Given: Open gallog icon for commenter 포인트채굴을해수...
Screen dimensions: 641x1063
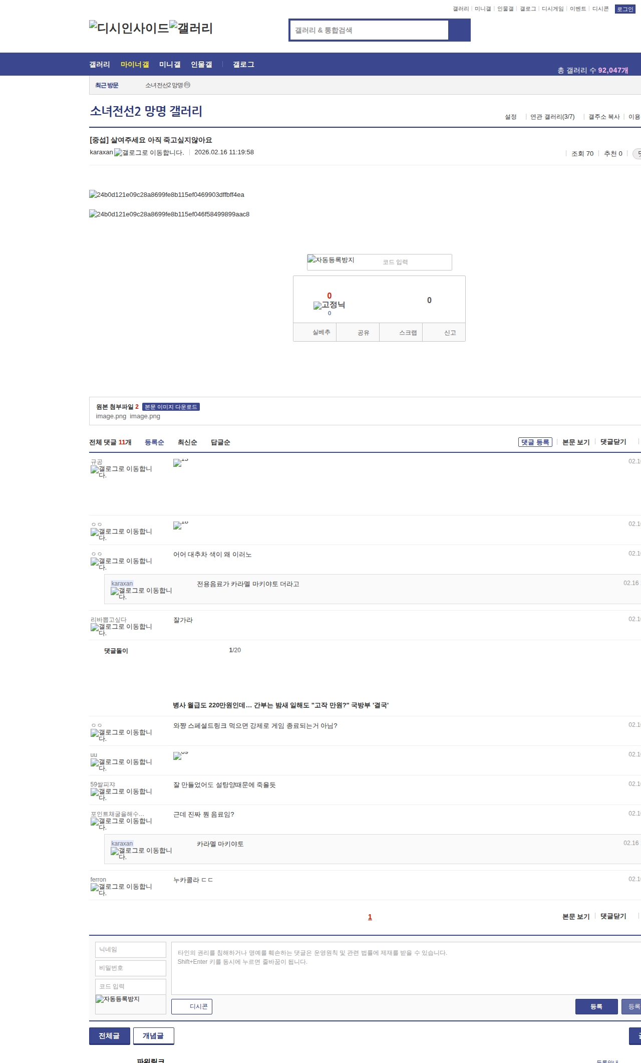Looking at the screenshot, I should pos(121,824).
